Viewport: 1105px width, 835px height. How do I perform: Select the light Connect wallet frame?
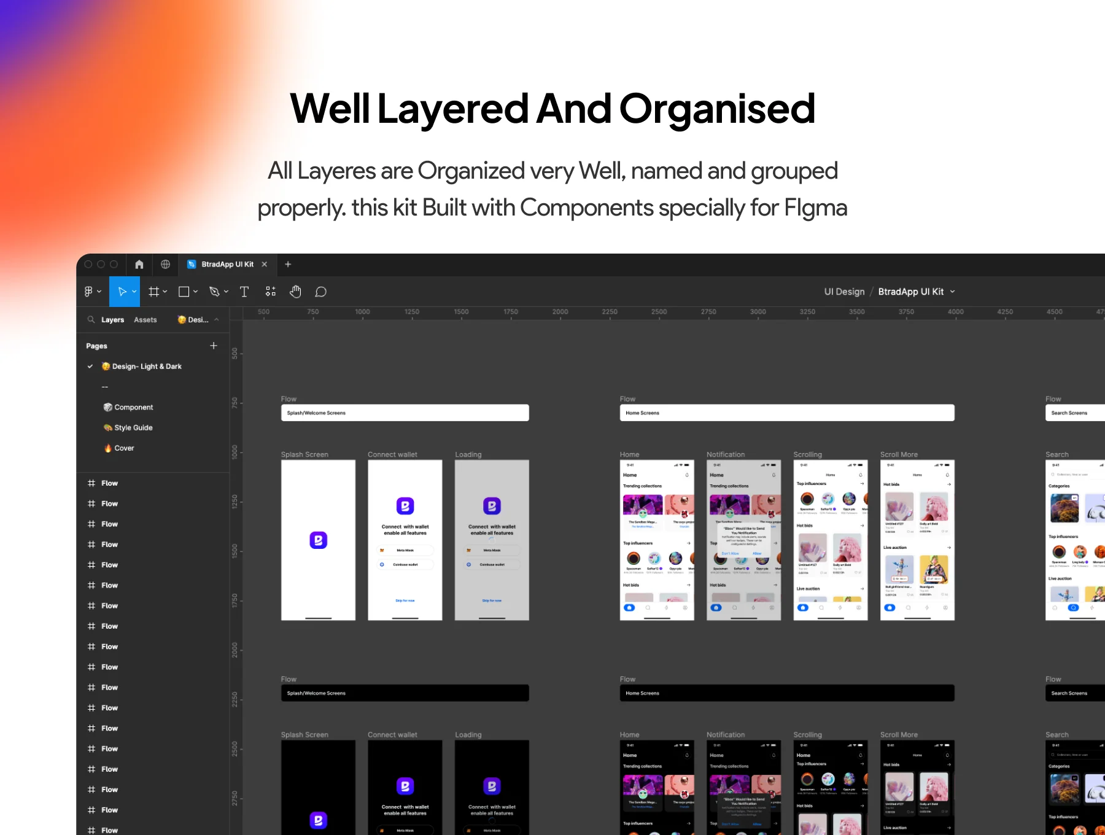[405, 540]
